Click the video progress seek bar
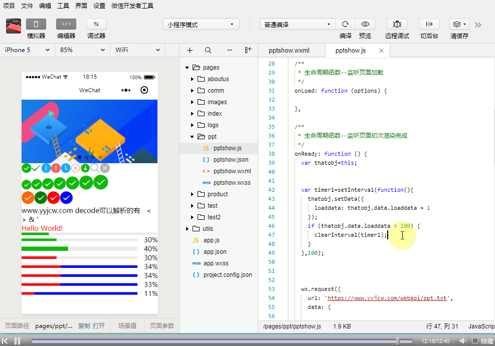495x346 pixels. (222, 341)
